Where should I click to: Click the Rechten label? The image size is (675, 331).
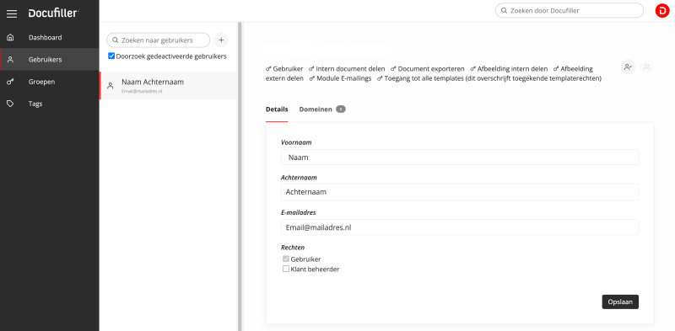click(x=293, y=247)
